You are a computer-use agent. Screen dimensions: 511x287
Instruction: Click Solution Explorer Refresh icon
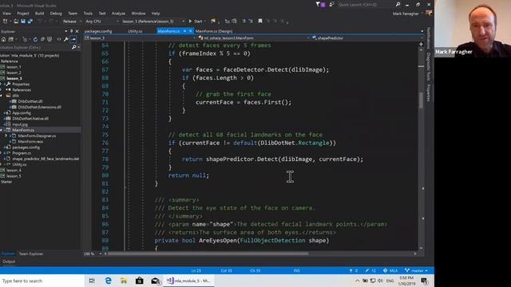click(35, 39)
